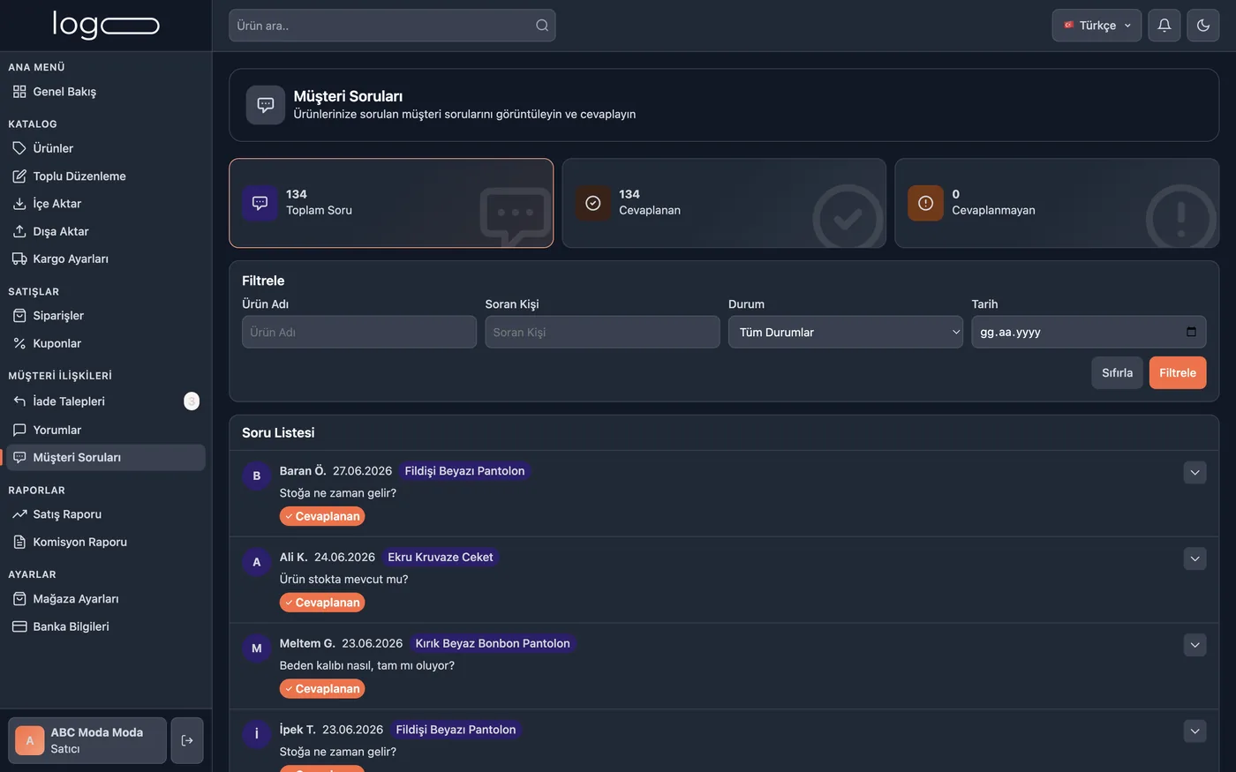This screenshot has width=1236, height=772.
Task: Open the notifications bell
Action: (x=1164, y=26)
